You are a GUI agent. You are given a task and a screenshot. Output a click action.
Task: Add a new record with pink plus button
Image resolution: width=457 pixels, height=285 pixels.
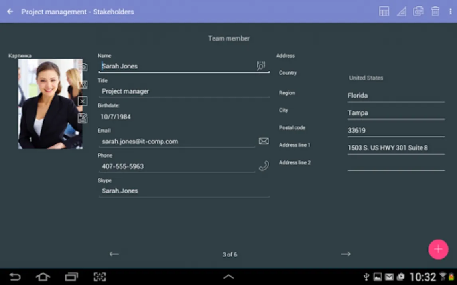tap(438, 249)
